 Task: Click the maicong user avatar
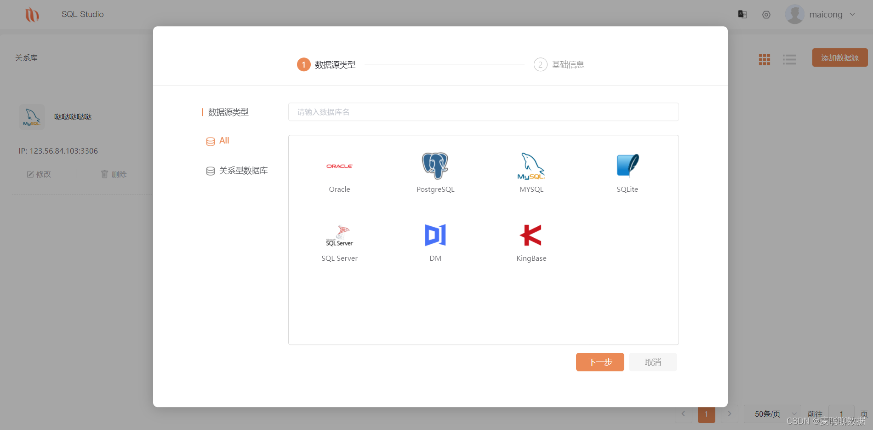click(x=795, y=14)
